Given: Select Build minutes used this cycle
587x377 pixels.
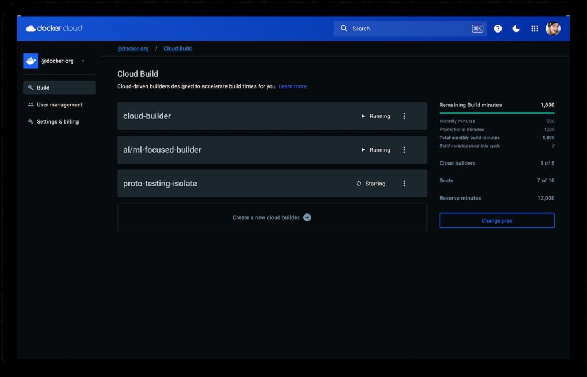Looking at the screenshot, I should click(469, 146).
